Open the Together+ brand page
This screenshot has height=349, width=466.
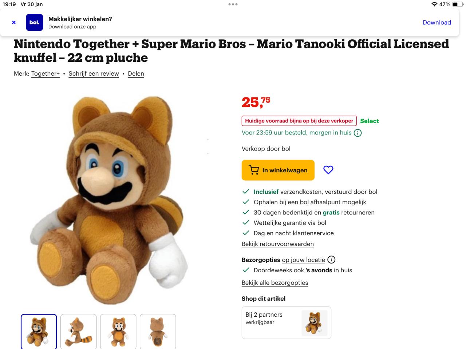(x=45, y=73)
